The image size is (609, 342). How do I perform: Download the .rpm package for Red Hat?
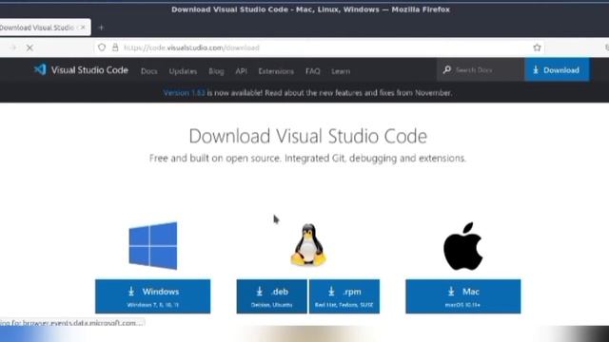point(344,296)
